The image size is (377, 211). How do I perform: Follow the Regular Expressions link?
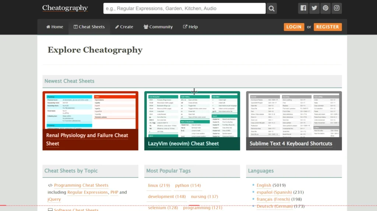(x=88, y=192)
